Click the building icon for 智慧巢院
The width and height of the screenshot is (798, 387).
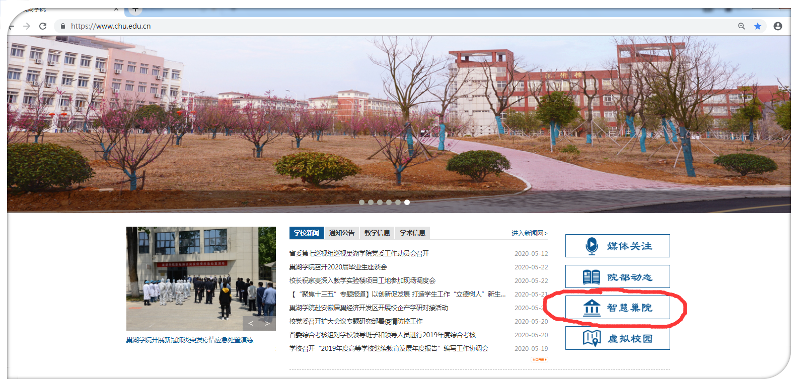tap(592, 308)
